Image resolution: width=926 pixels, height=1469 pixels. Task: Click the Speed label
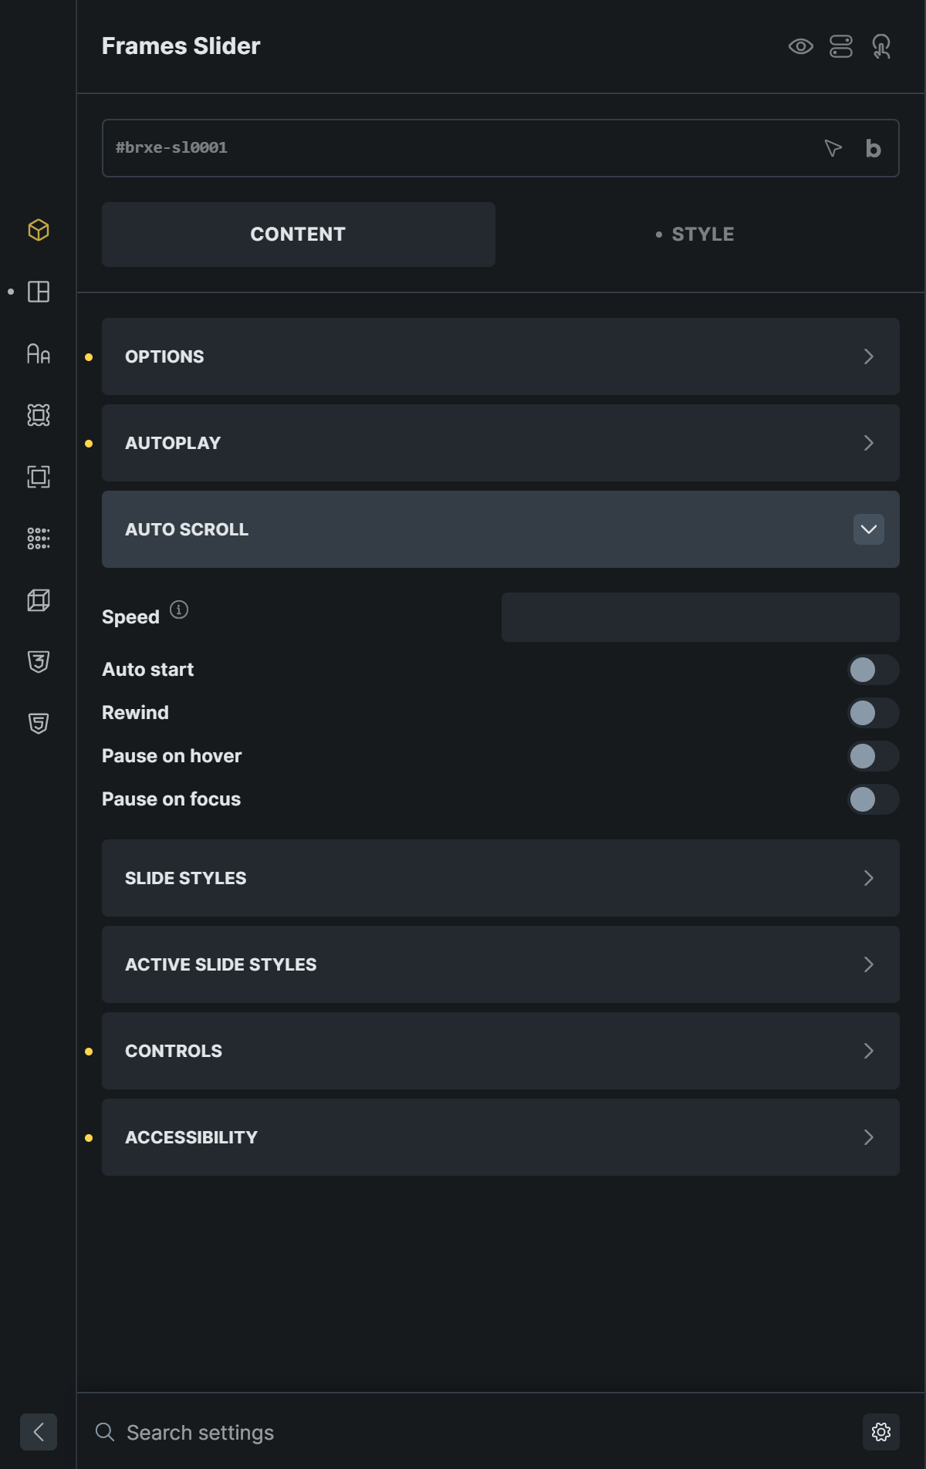[130, 617]
